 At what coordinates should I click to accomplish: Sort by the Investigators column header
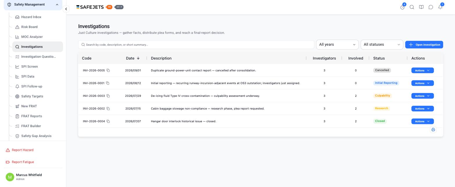[324, 58]
